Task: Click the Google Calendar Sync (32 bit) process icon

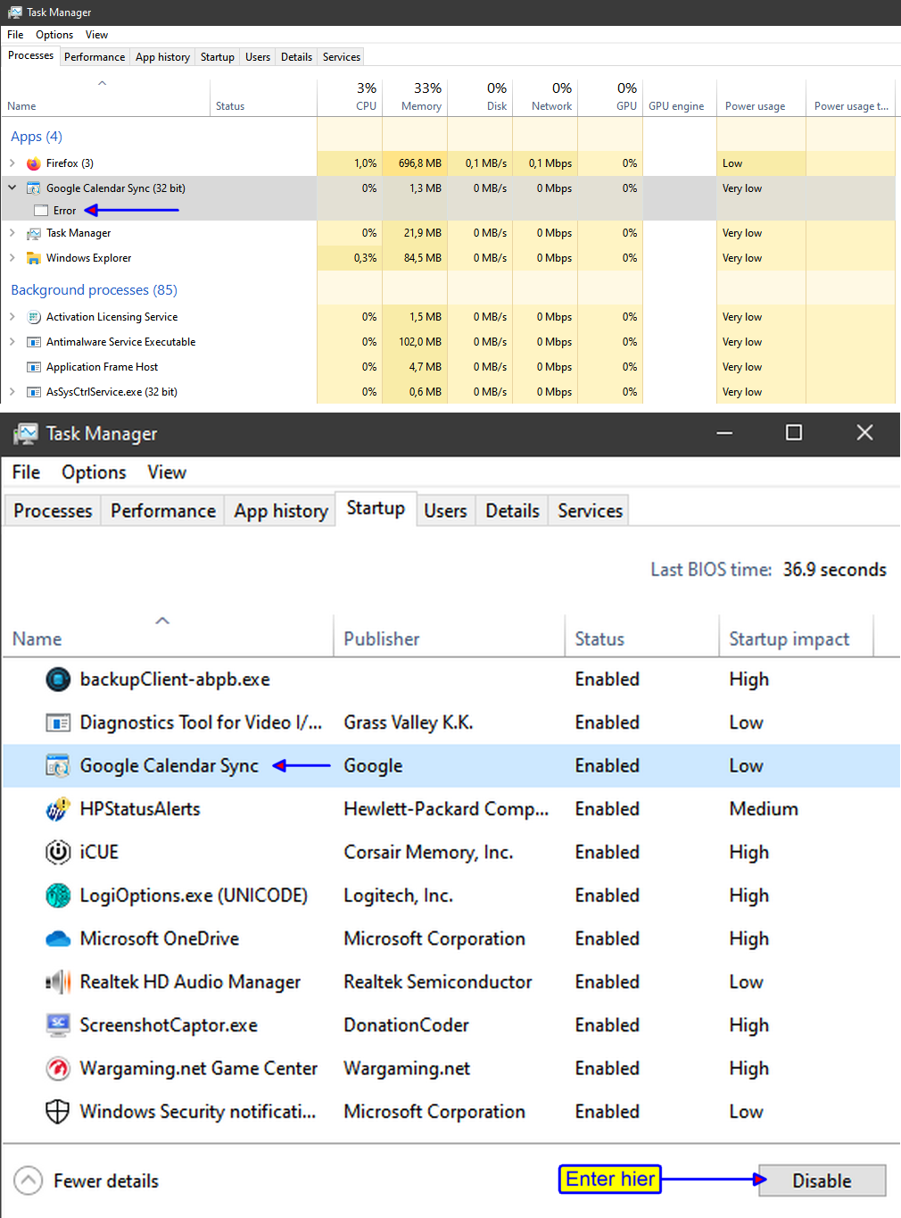Action: point(34,188)
